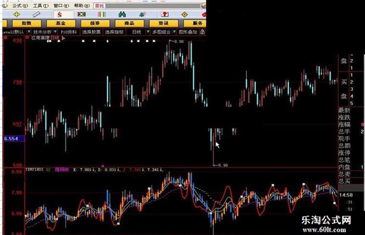Click the 5.98 low price label

(223, 166)
